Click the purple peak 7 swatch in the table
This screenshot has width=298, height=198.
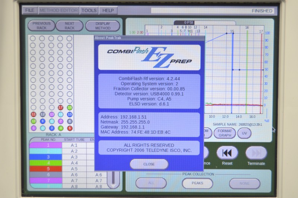click(46, 181)
